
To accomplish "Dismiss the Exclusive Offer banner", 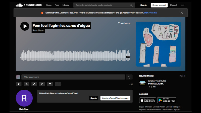I will coord(182,13).
